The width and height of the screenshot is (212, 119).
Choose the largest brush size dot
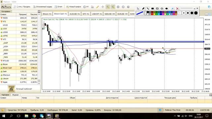coord(196,13)
